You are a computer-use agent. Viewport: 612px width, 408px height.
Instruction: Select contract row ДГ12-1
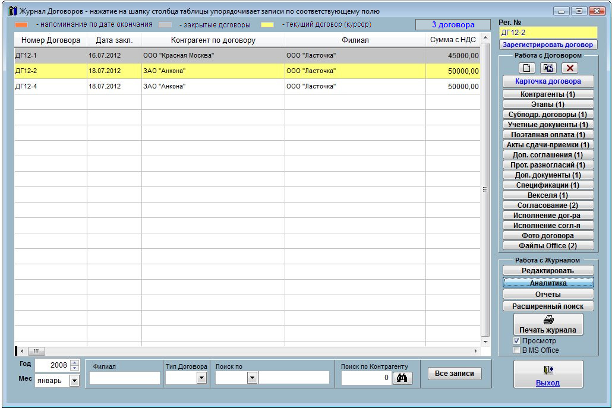pyautogui.click(x=247, y=55)
